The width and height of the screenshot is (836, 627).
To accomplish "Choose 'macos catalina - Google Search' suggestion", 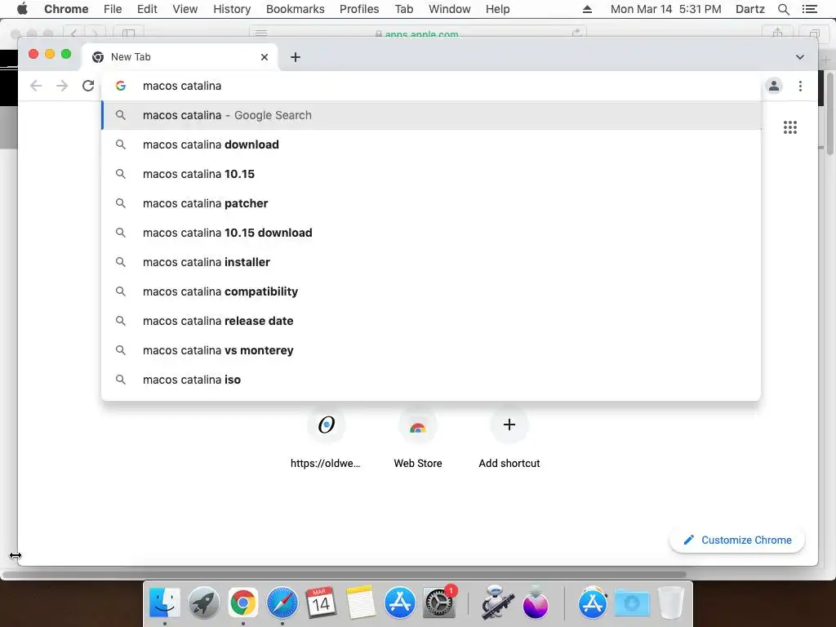I will [431, 115].
